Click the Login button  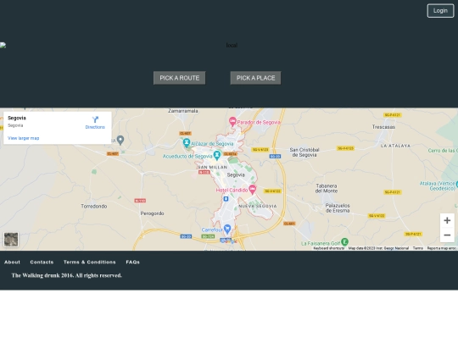coord(440,11)
